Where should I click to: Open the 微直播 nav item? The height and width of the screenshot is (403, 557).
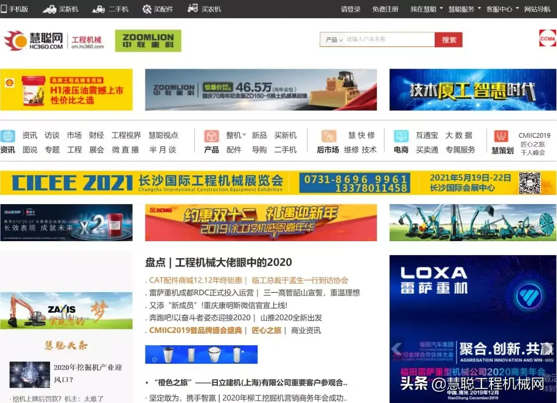[x=125, y=150]
